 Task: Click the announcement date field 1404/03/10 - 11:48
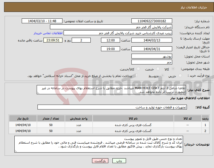(42, 21)
